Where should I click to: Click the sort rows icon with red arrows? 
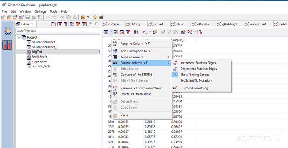pos(136,32)
